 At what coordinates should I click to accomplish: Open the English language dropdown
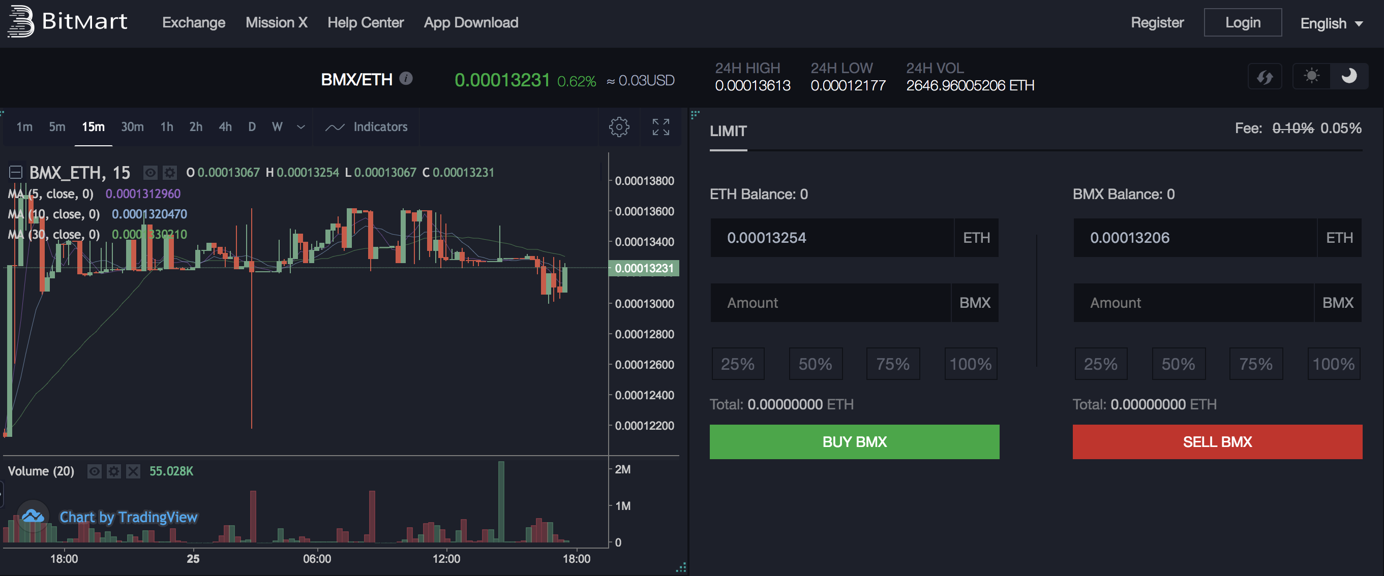tap(1331, 24)
